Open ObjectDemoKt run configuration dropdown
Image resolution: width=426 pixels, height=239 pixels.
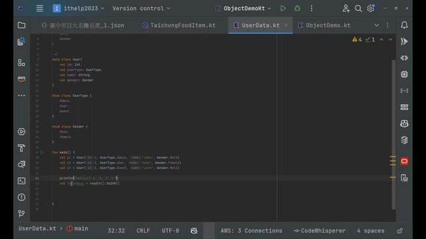click(x=244, y=9)
